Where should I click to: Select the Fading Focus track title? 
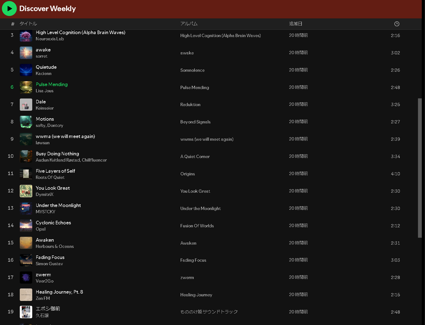coord(50,257)
